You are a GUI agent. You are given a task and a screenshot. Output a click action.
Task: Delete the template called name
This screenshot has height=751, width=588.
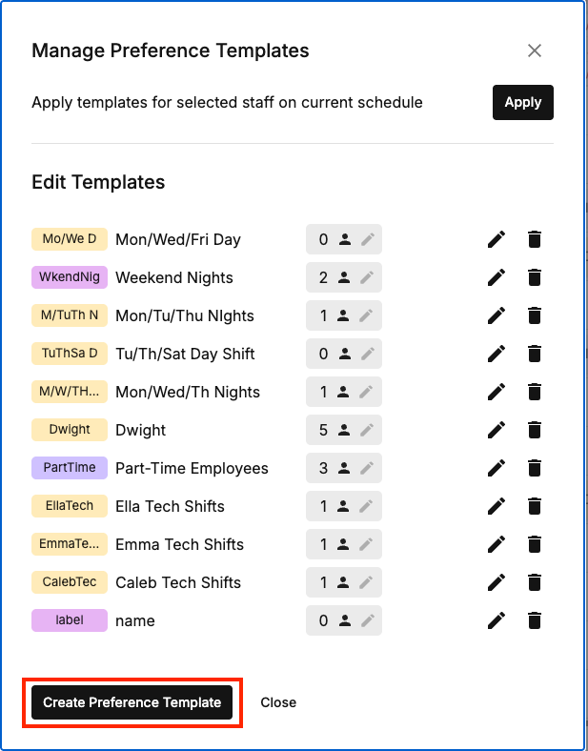[535, 620]
